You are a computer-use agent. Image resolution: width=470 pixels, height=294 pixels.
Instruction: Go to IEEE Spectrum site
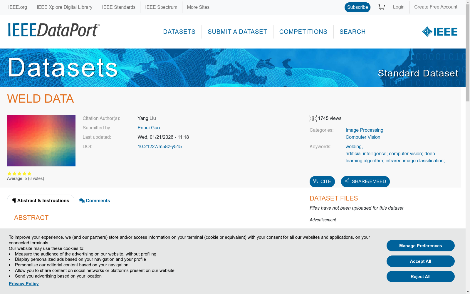[x=161, y=7]
